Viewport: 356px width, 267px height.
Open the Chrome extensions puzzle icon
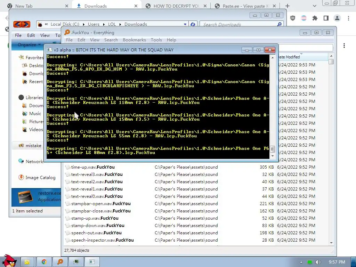[315, 18]
